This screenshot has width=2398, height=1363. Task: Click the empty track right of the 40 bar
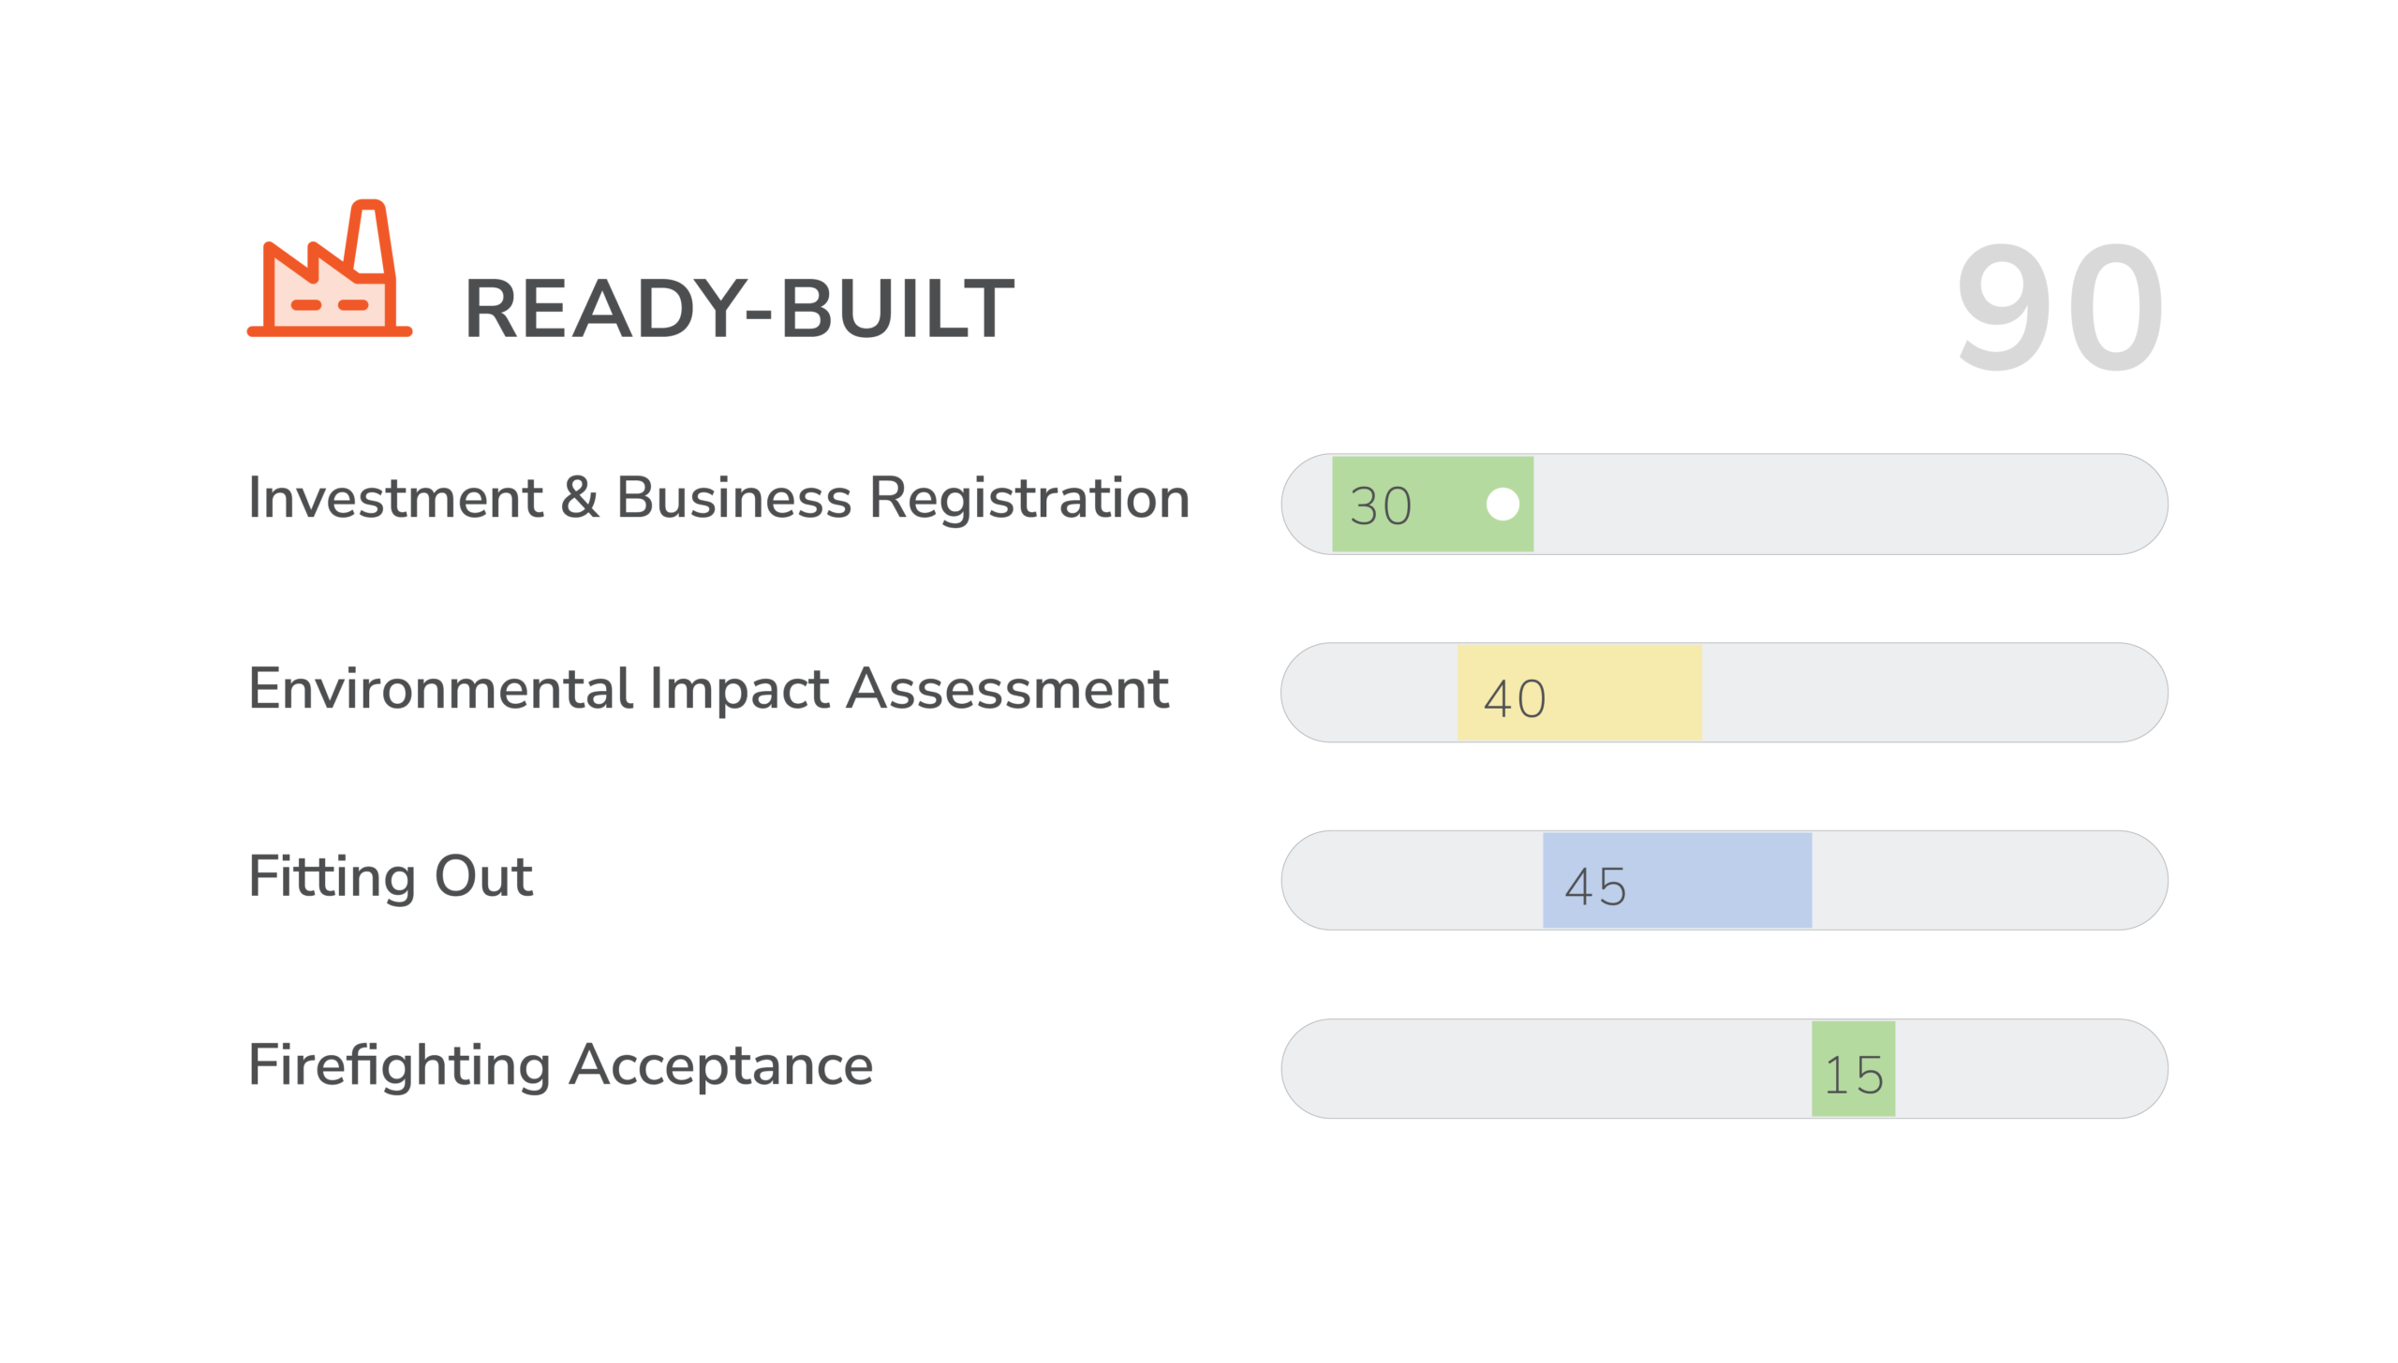tap(1930, 693)
